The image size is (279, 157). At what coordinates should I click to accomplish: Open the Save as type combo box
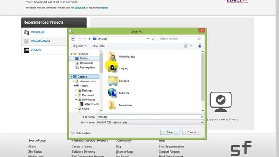150,123
